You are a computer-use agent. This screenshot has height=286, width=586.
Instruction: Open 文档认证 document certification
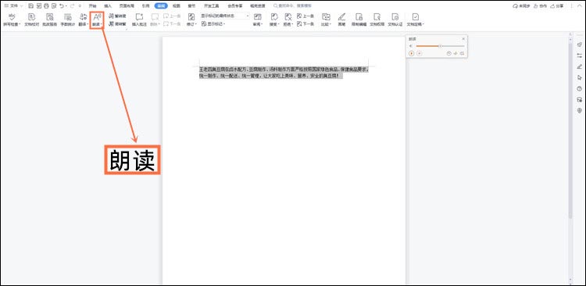click(395, 20)
